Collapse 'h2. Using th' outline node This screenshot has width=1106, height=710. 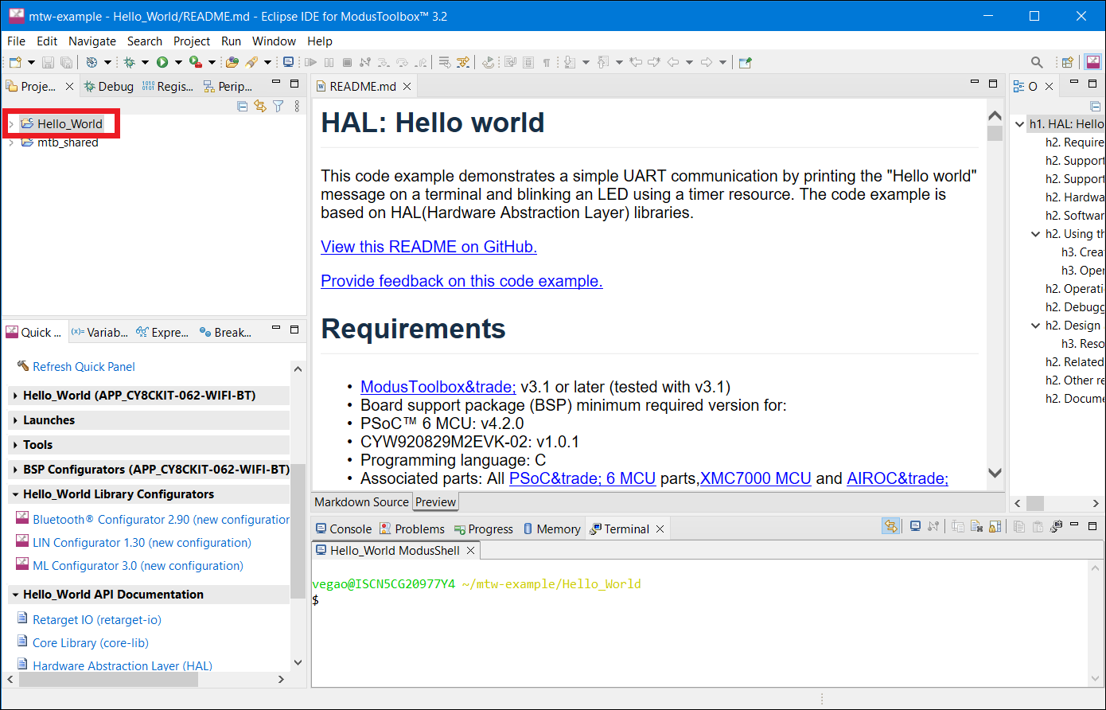[1036, 234]
